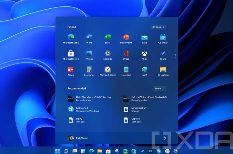Click the Start button on the taskbar

click(x=57, y=151)
